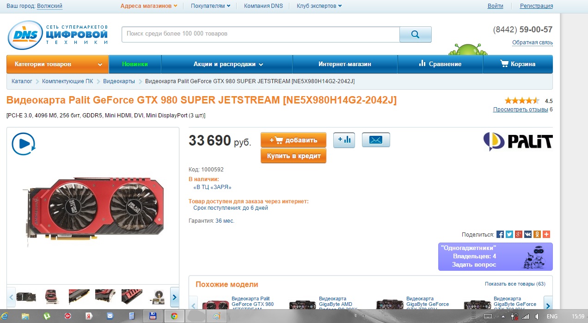Click Просмотреть отзывы link
Viewport: 588px width, 323px height.
pyautogui.click(x=521, y=110)
